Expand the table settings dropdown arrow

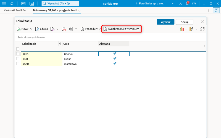(x=196, y=29)
